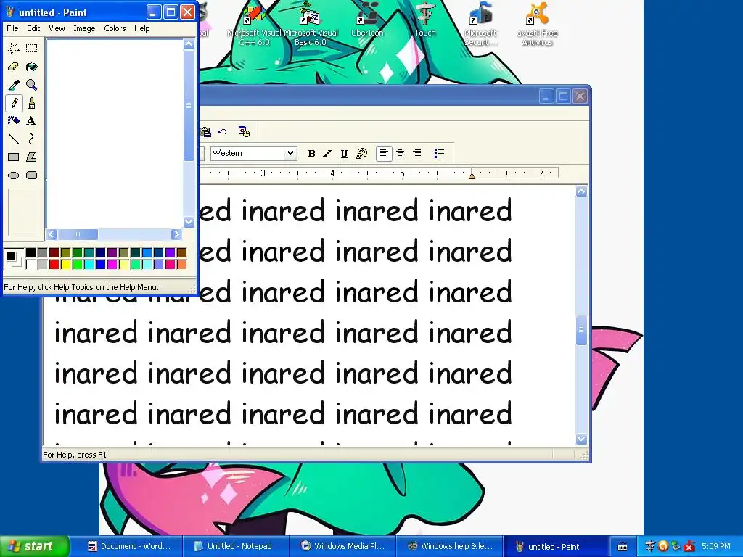Expand the Western font script dropdown
The width and height of the screenshot is (743, 557).
point(290,153)
